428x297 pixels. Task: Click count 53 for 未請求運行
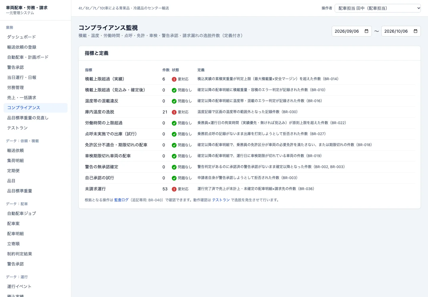coord(165,189)
